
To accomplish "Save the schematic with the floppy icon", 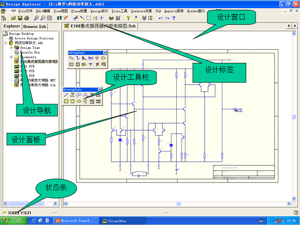I will pos(20,18).
